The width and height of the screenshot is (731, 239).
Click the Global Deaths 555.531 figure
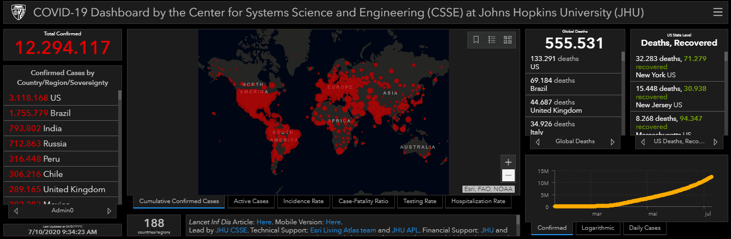point(575,43)
